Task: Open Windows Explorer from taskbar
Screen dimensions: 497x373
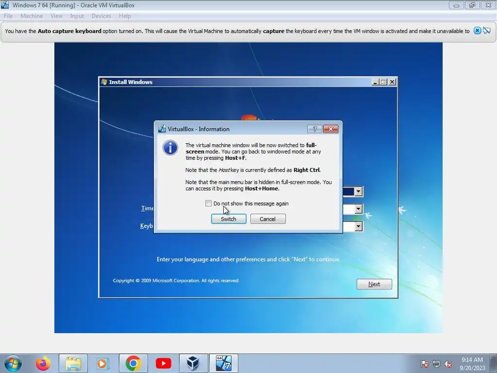Action: tap(73, 363)
